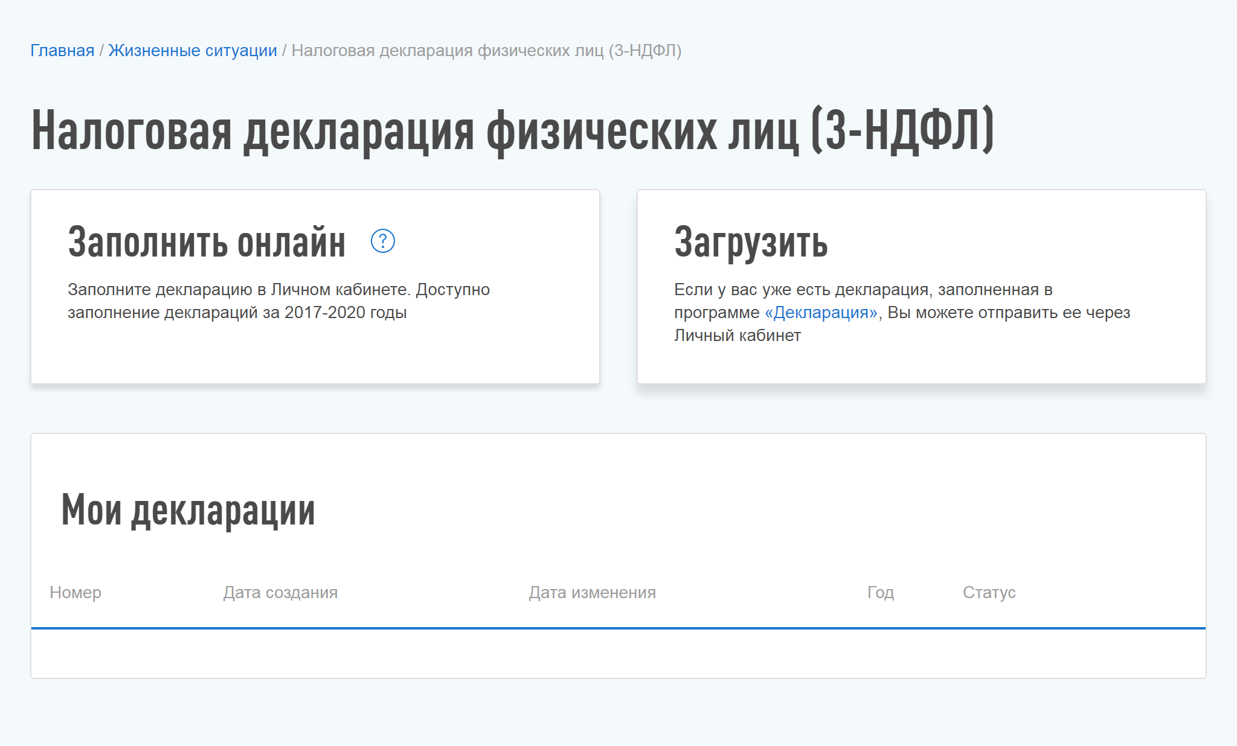The width and height of the screenshot is (1237, 746).
Task: Click the Год column header
Action: (x=881, y=593)
